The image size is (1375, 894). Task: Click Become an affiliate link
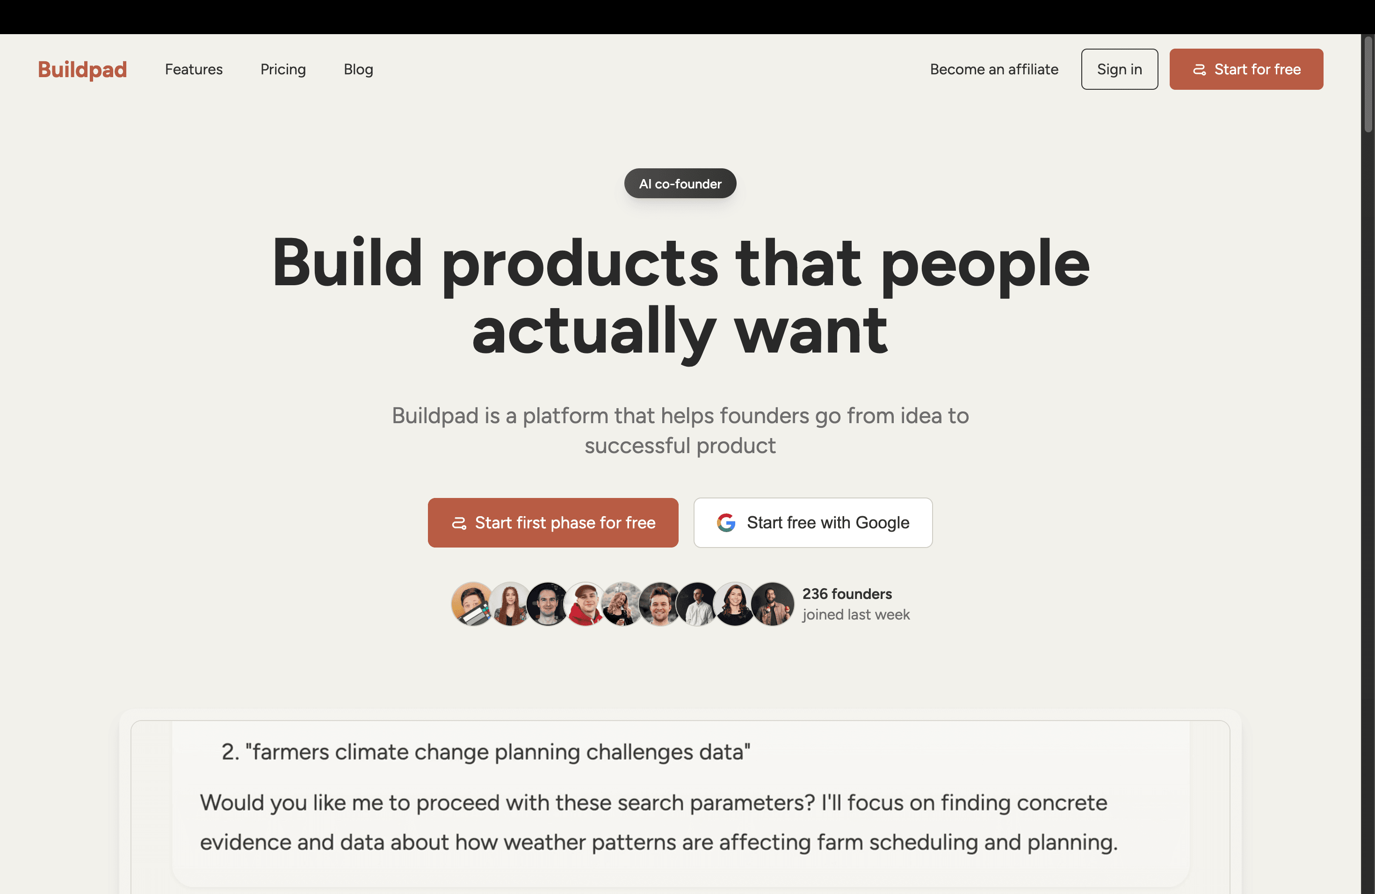click(x=994, y=69)
